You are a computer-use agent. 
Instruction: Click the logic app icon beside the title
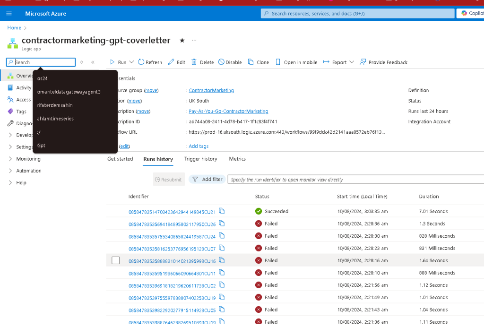pyautogui.click(x=13, y=43)
